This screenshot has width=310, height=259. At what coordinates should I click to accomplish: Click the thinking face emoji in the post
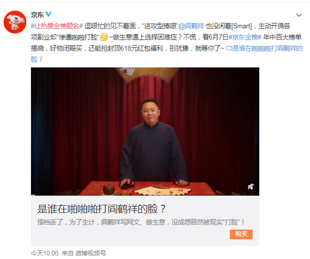coord(104,37)
